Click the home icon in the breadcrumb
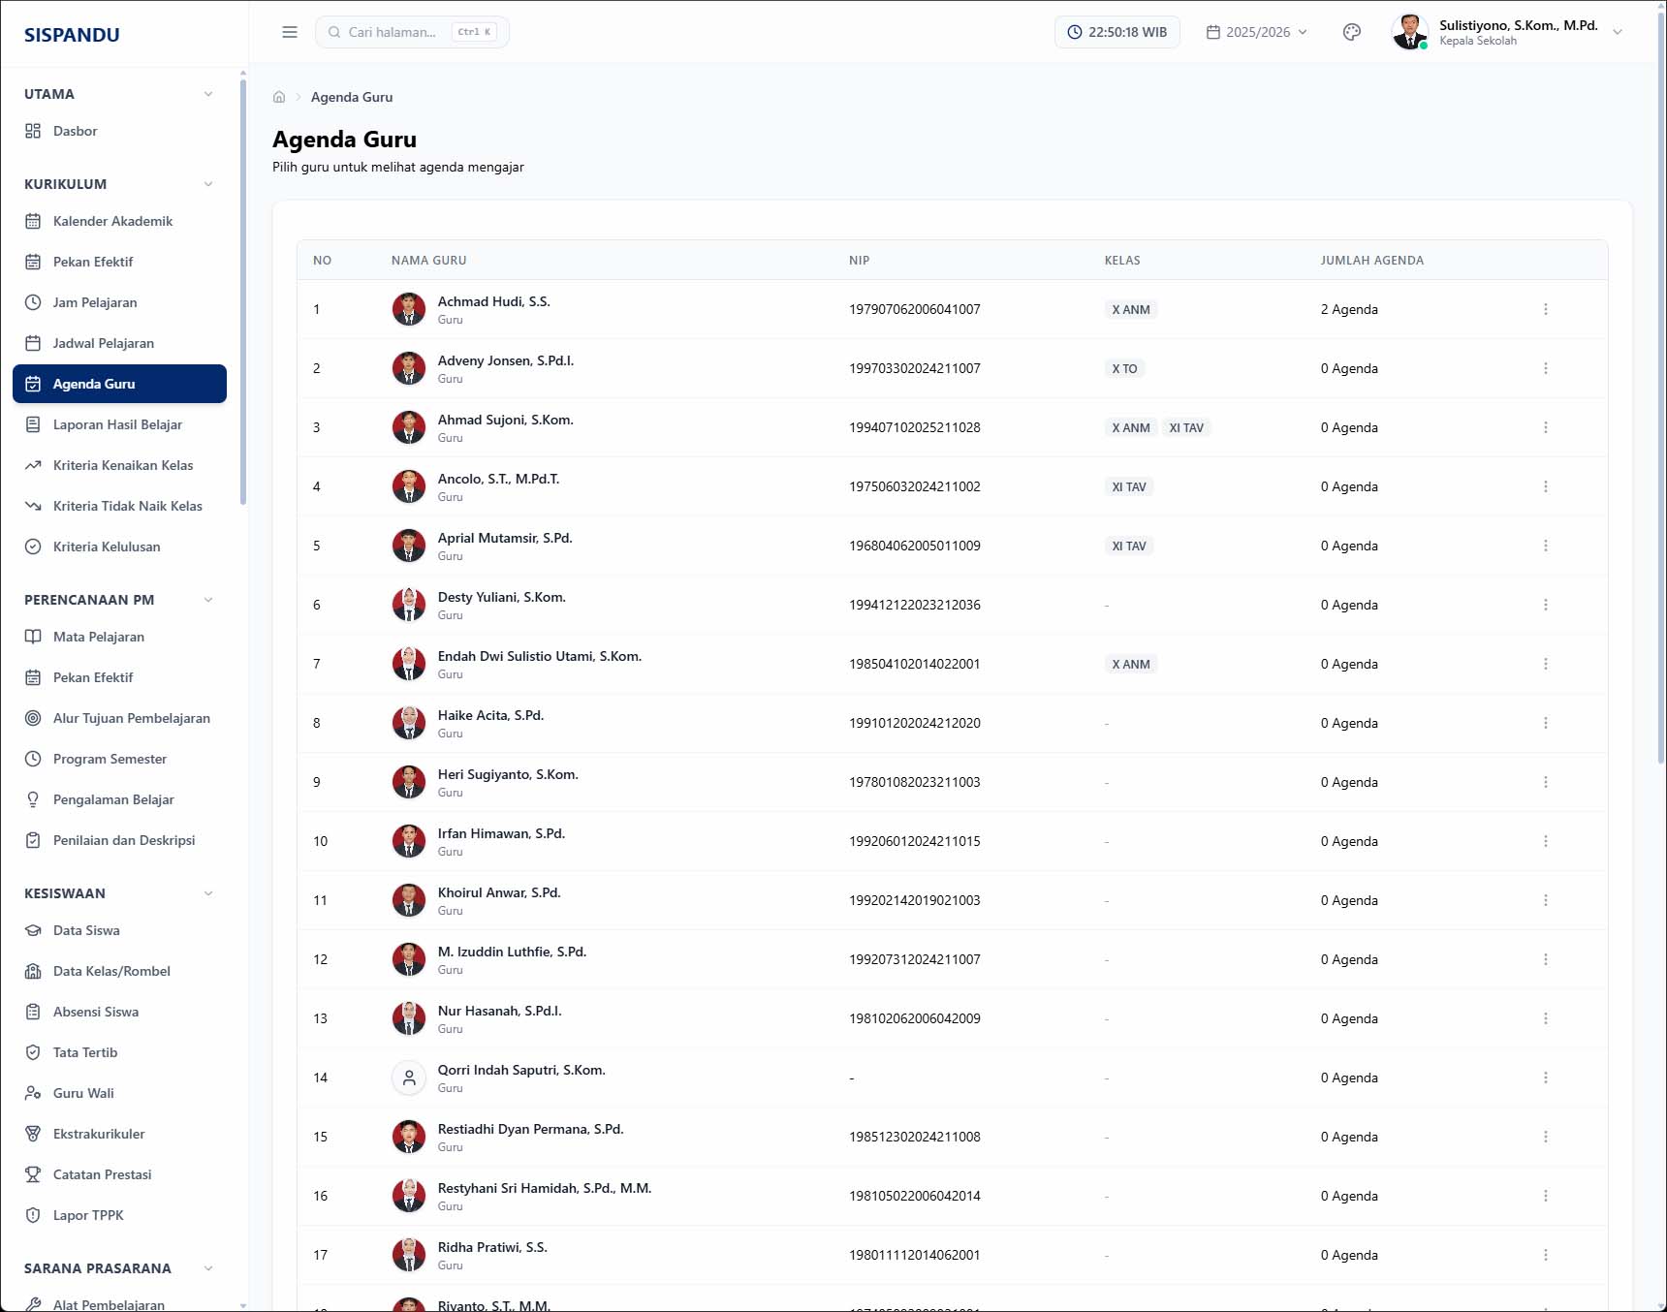 coord(279,97)
